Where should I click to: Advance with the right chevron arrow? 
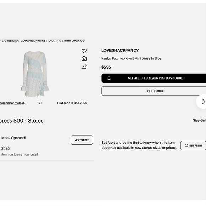(203, 102)
